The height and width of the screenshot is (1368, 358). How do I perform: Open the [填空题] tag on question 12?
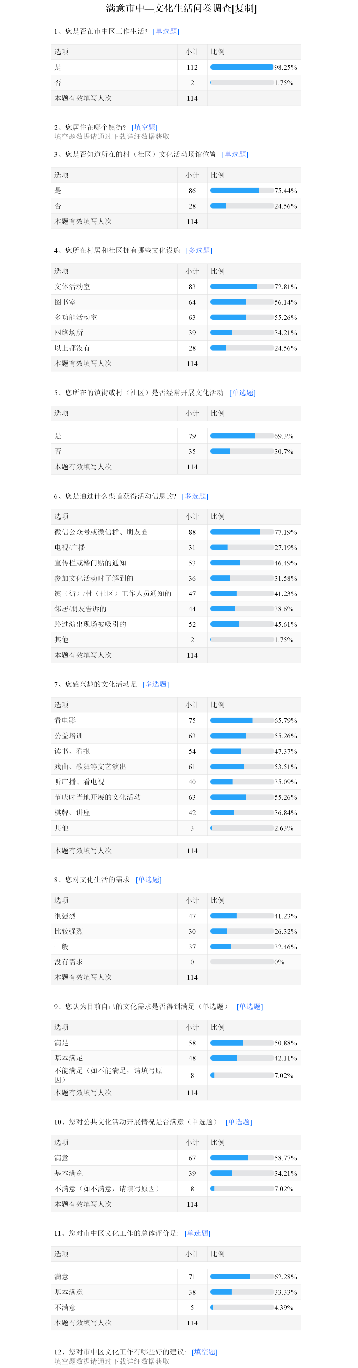(x=205, y=1352)
